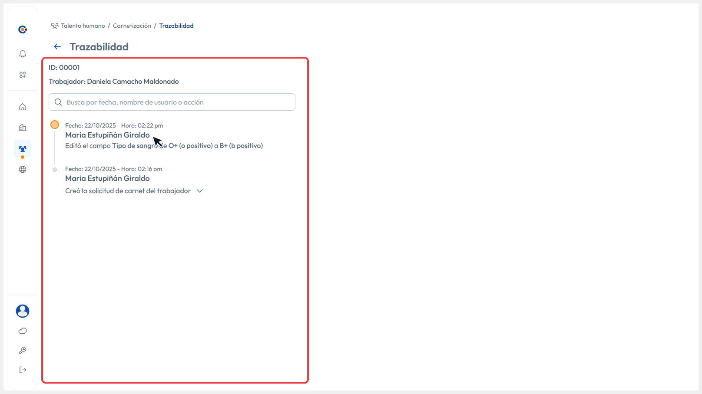Viewport: 702px width, 394px height.
Task: Log out using the logout icon
Action: [22, 370]
